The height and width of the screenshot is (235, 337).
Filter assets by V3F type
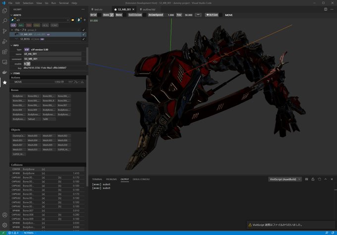pos(13,25)
